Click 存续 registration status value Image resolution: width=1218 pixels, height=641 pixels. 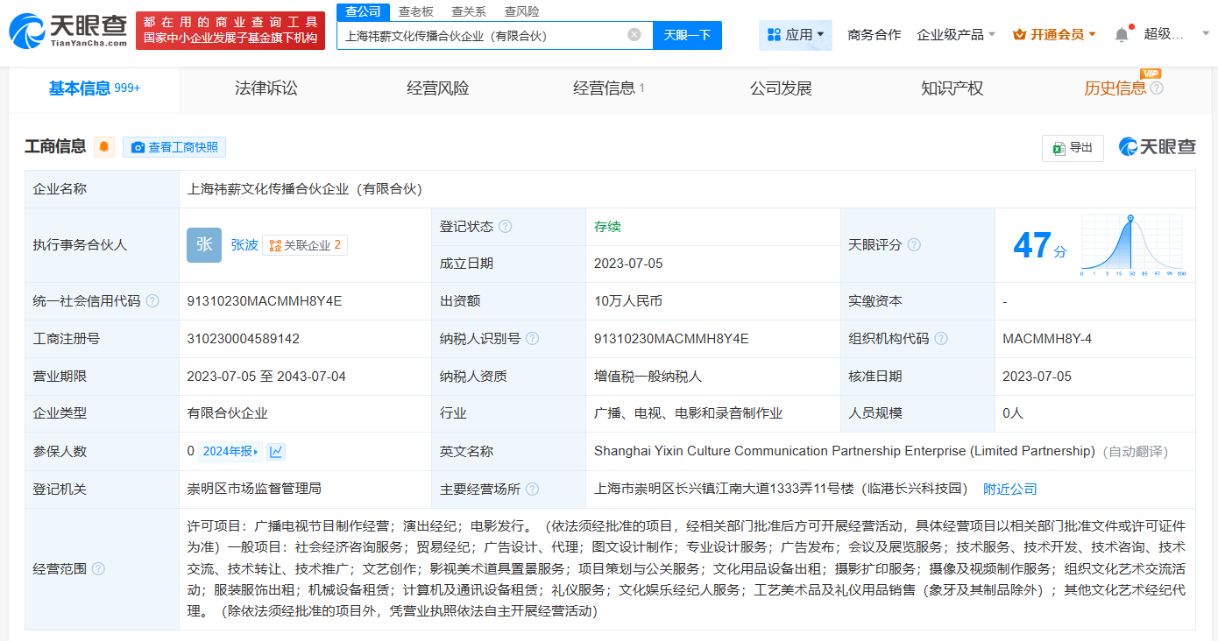pyautogui.click(x=607, y=227)
